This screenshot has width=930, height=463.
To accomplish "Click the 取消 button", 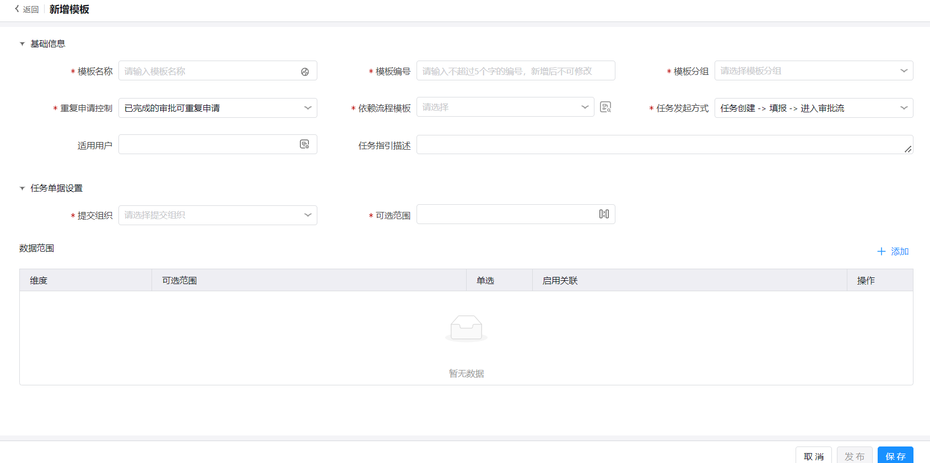I will [x=813, y=456].
